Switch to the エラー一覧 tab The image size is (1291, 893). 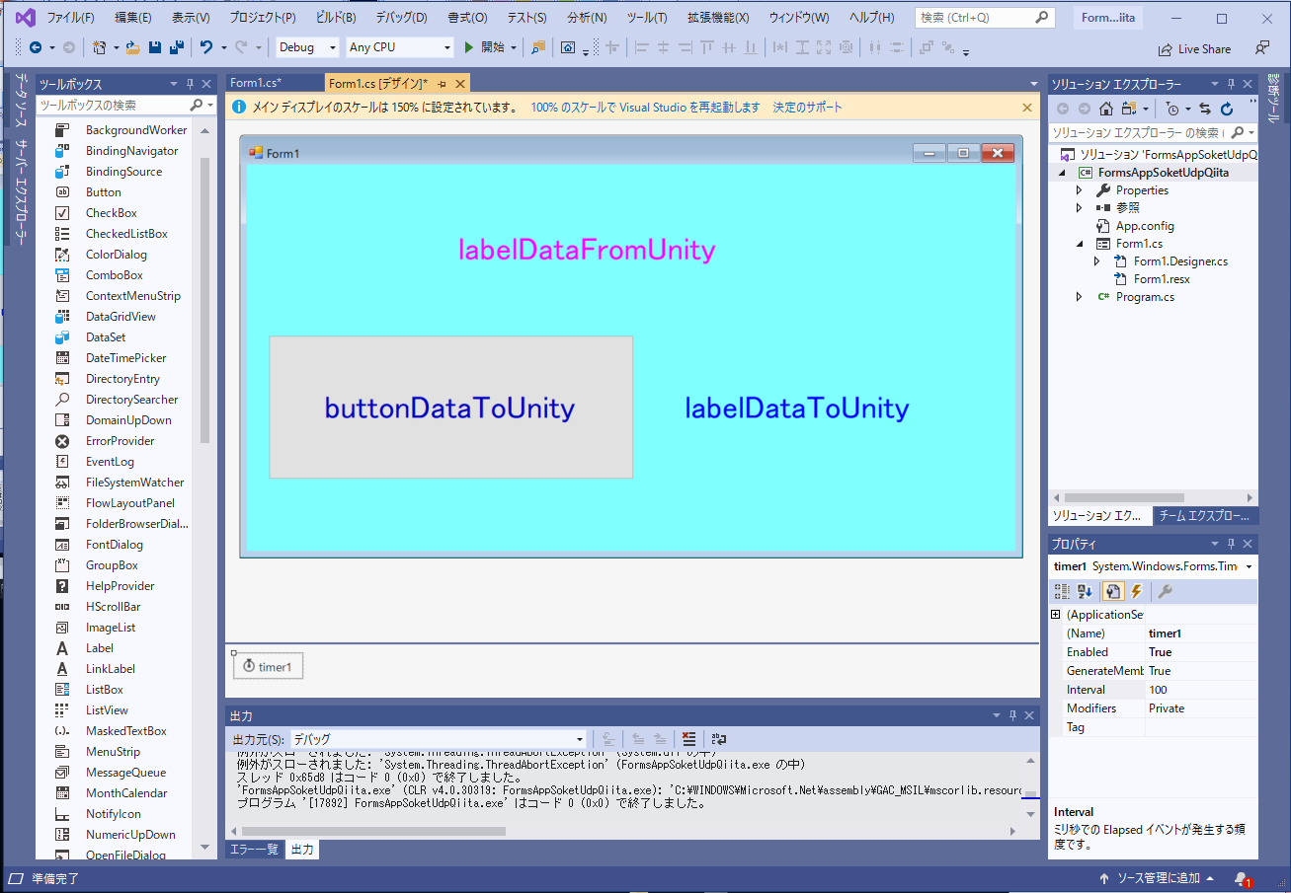(255, 850)
